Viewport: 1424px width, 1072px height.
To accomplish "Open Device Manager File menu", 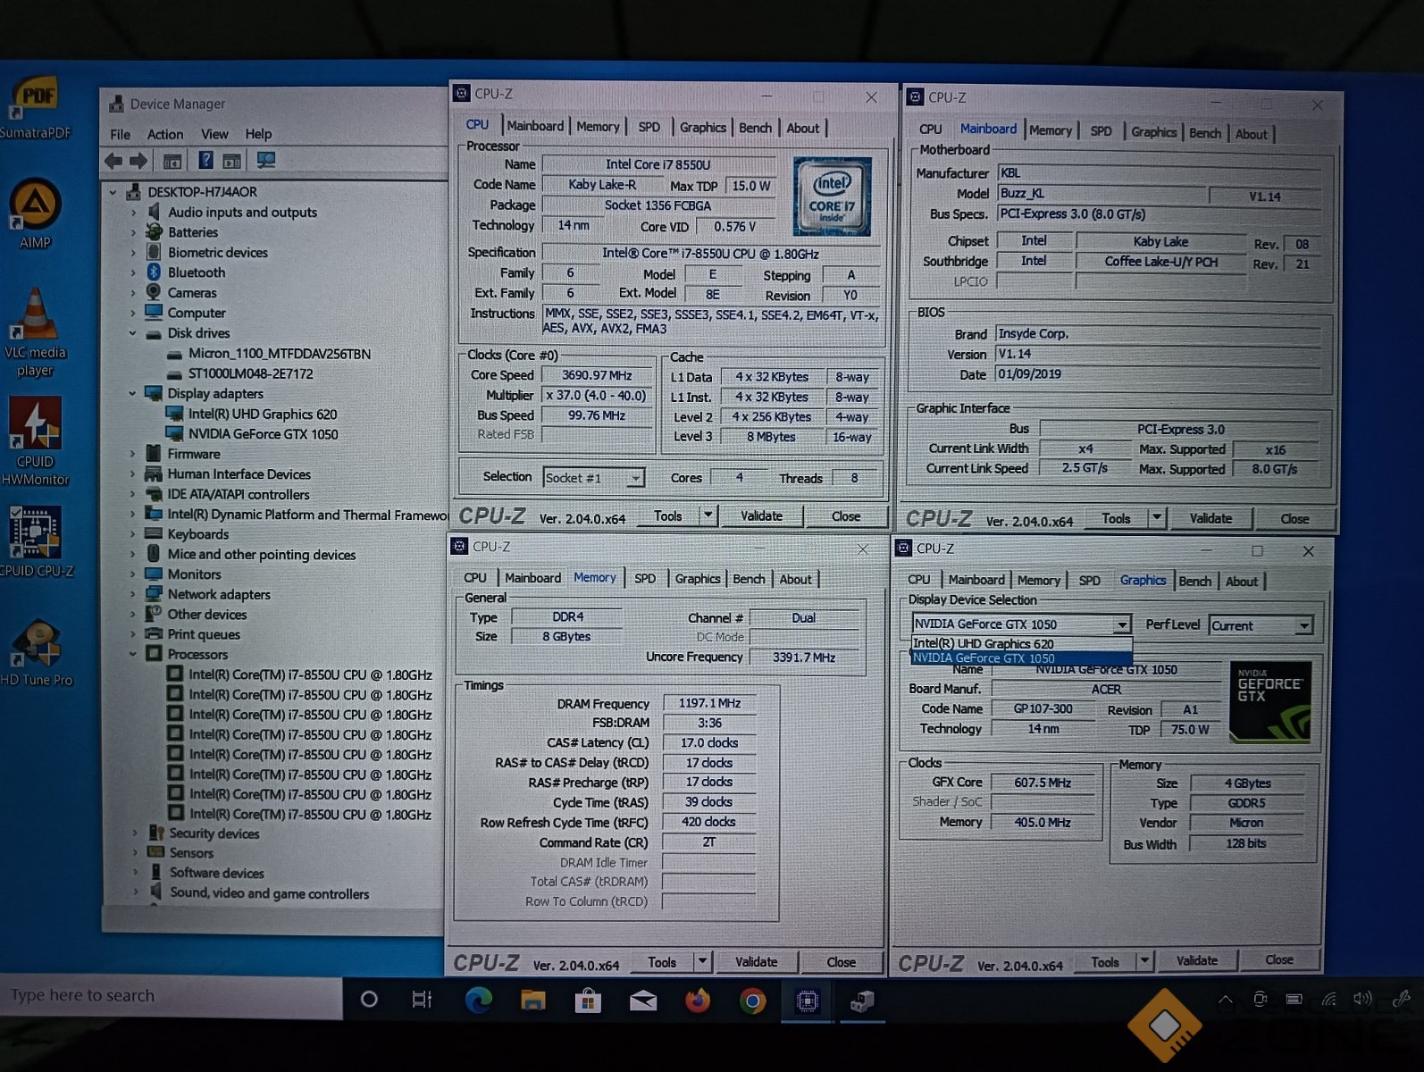I will pyautogui.click(x=120, y=135).
